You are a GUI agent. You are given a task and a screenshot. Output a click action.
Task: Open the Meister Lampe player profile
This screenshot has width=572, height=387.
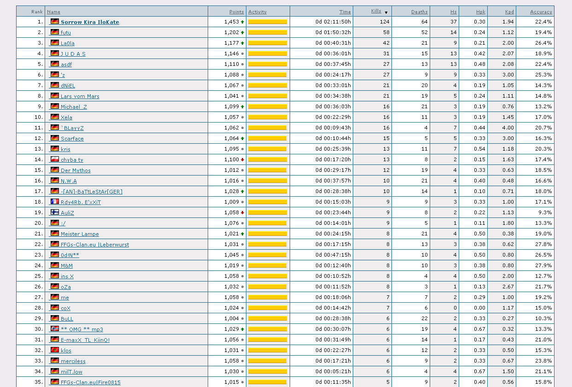click(x=80, y=234)
